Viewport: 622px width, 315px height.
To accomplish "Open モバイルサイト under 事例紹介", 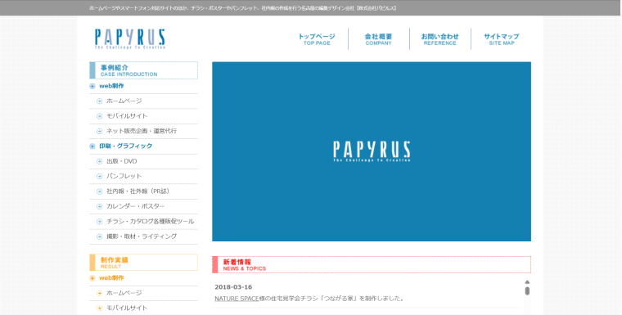I will [x=127, y=116].
